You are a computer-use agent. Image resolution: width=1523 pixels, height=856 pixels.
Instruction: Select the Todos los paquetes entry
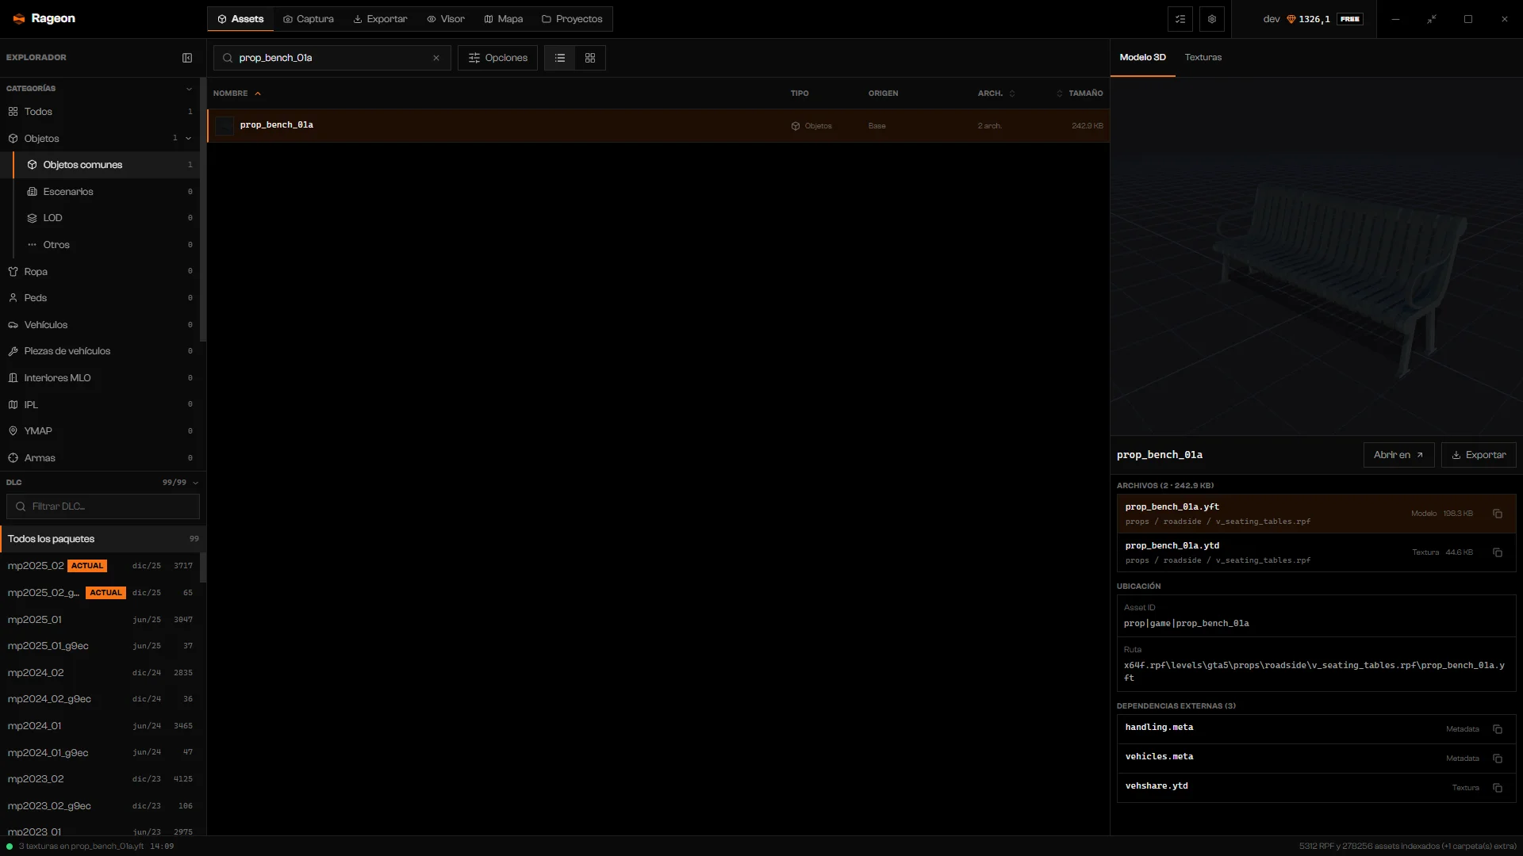[x=103, y=539]
